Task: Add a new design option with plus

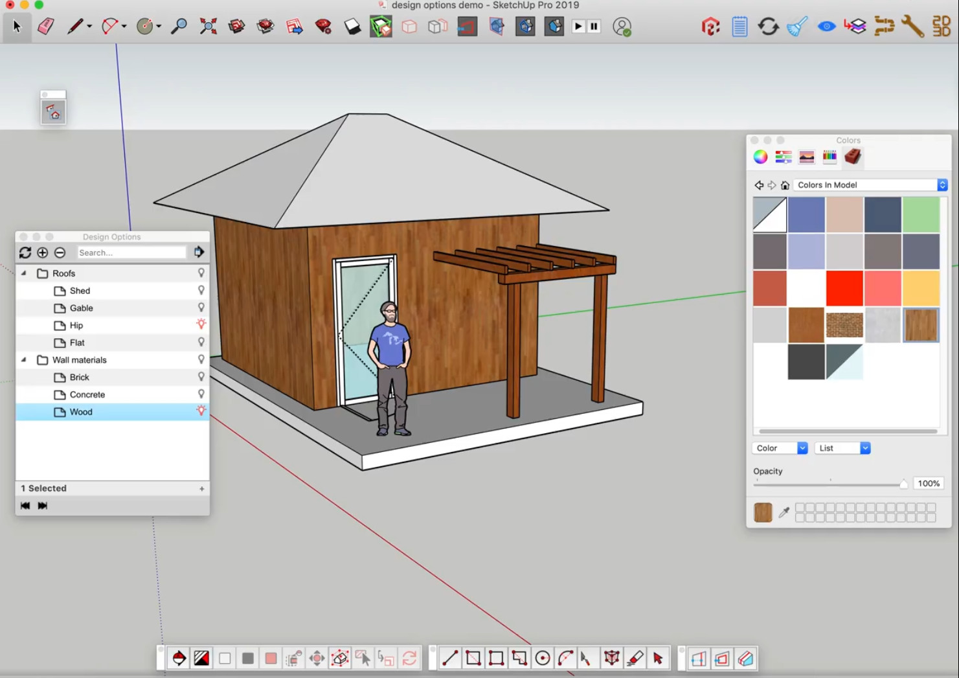Action: pyautogui.click(x=43, y=253)
